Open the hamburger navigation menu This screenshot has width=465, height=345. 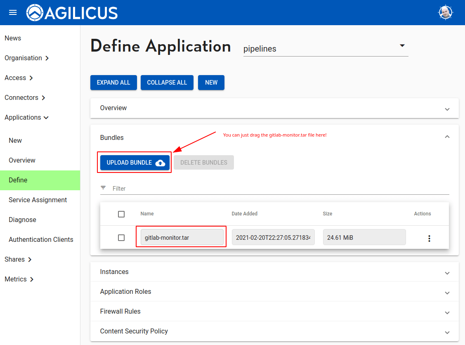[x=13, y=12]
